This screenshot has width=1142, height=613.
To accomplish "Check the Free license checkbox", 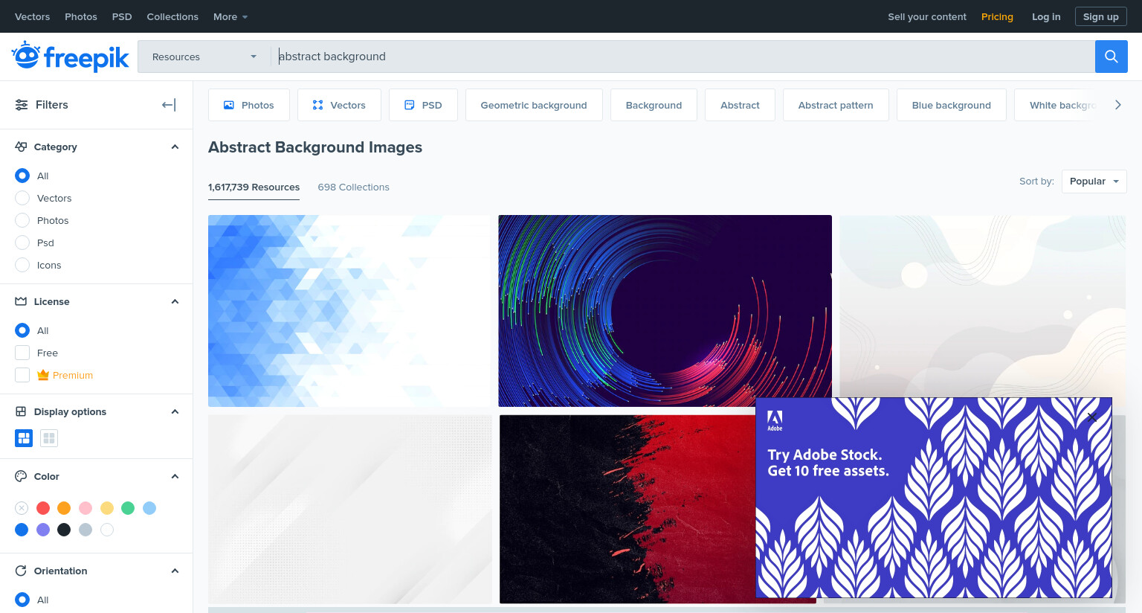I will click(x=22, y=353).
